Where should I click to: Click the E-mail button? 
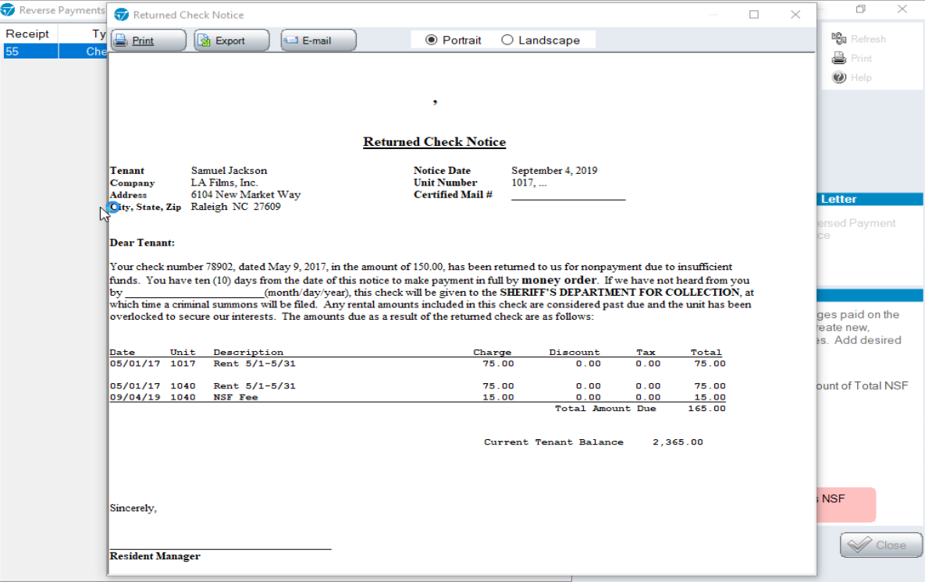tap(318, 41)
